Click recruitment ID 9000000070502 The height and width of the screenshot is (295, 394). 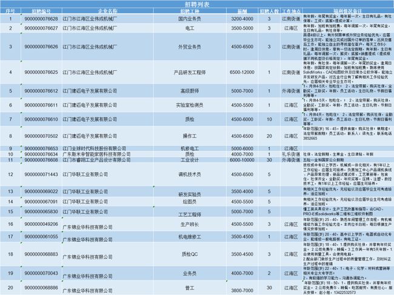pyautogui.click(x=41, y=136)
